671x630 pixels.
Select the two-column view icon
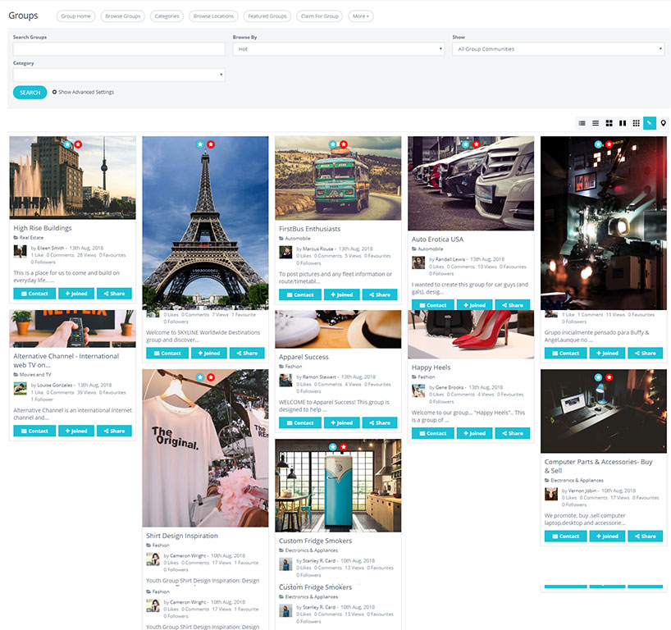[623, 123]
